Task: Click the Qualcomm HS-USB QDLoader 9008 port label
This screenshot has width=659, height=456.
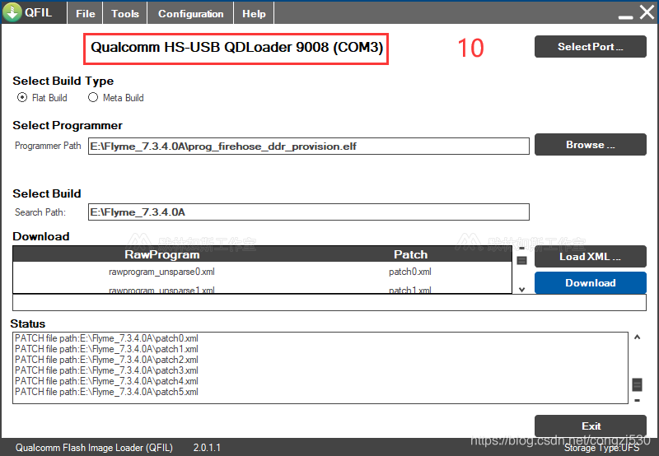Action: tap(236, 47)
